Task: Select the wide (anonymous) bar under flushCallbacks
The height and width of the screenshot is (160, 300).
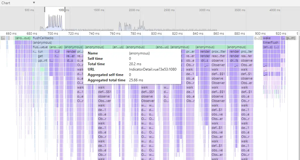Action: pos(143,43)
